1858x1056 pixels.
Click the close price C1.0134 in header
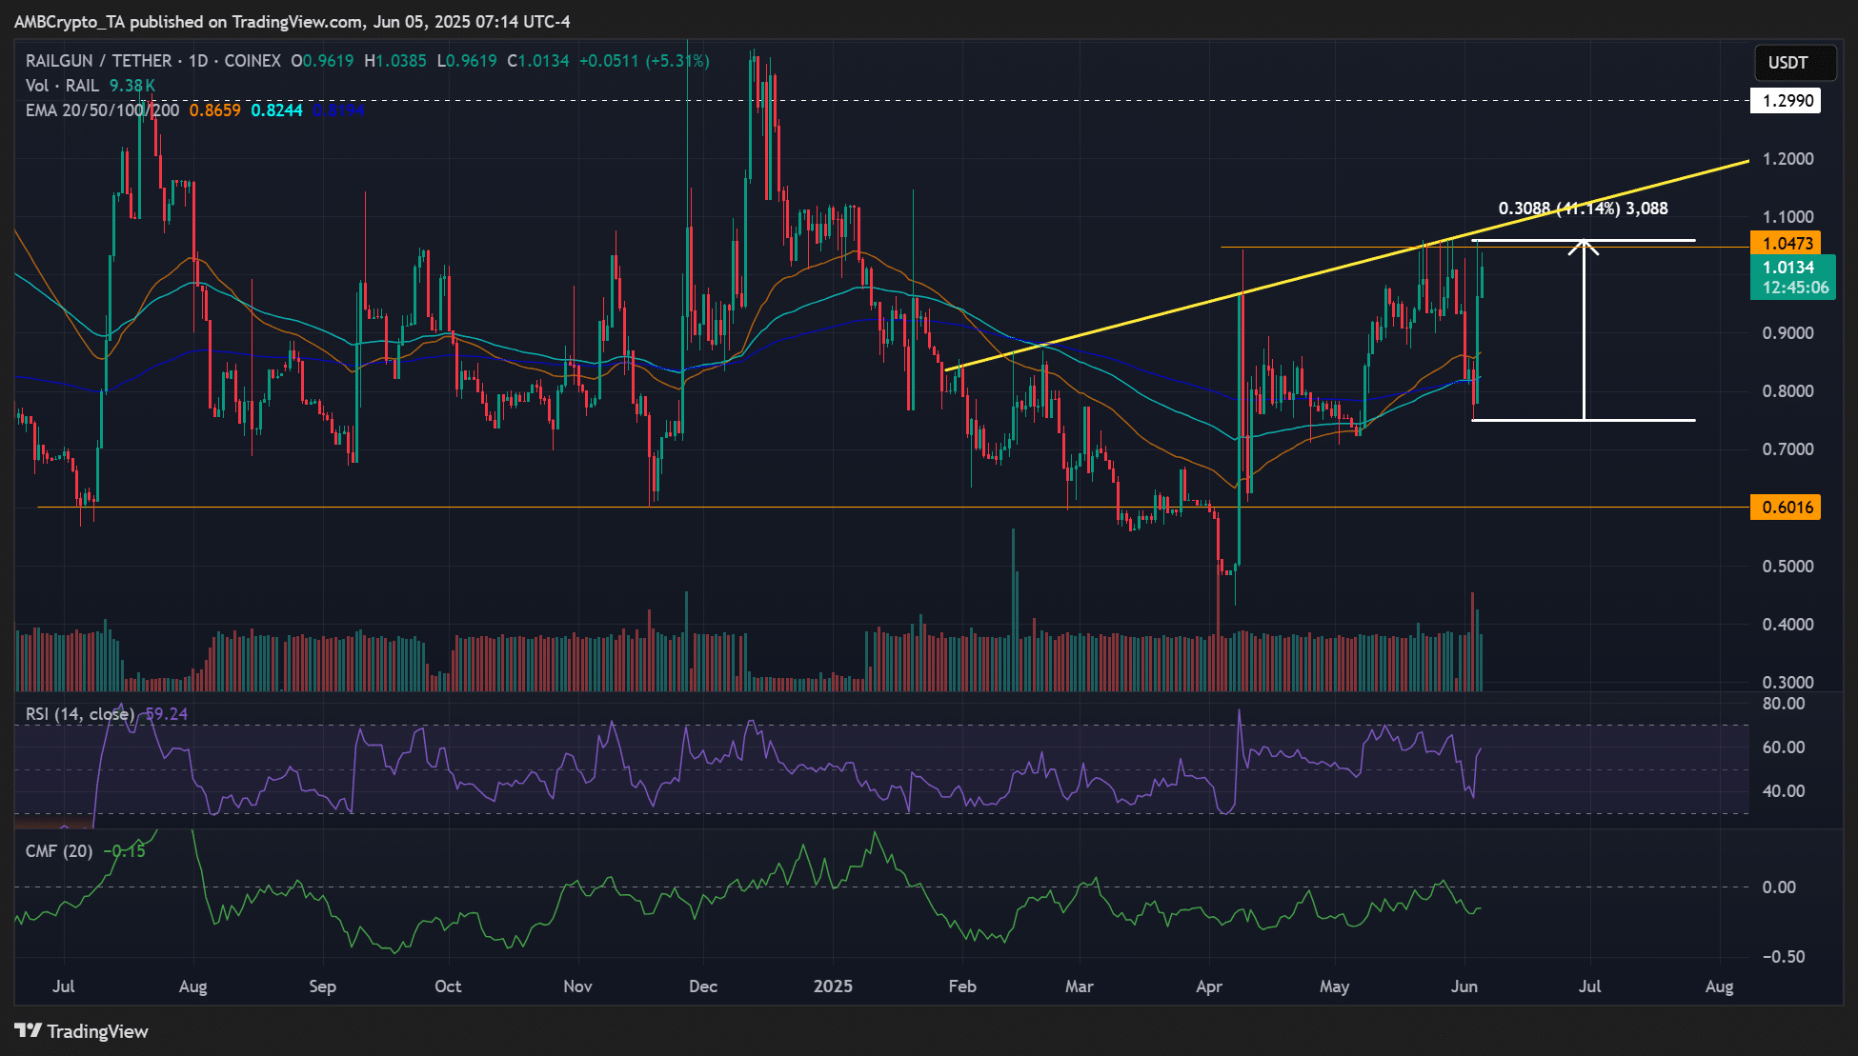[x=538, y=61]
